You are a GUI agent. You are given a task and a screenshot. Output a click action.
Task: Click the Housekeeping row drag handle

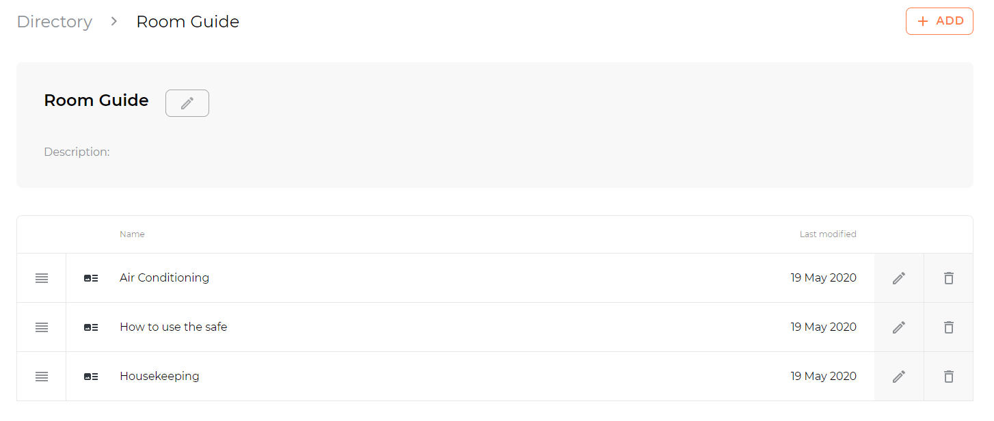click(42, 377)
